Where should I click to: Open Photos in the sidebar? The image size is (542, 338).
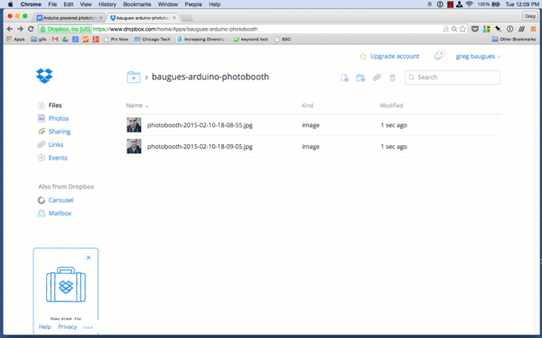(x=58, y=118)
